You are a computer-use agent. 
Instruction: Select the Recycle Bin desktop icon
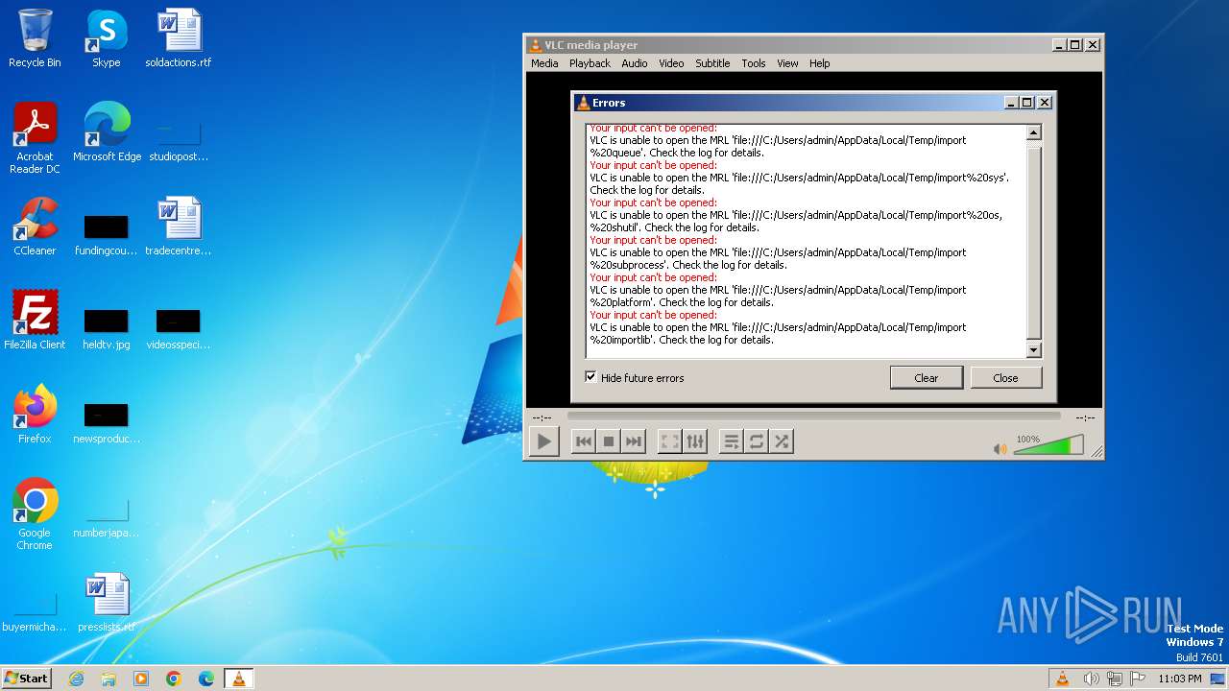click(35, 38)
